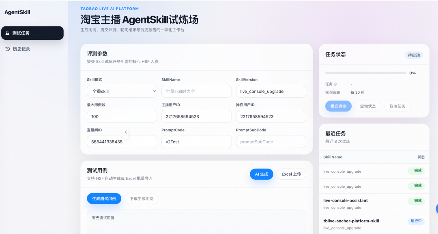
Task: Open the tblive-anchor-platform-skill recent task
Action: [374, 224]
